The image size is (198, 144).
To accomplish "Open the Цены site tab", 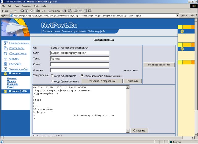I will [x=56, y=31].
